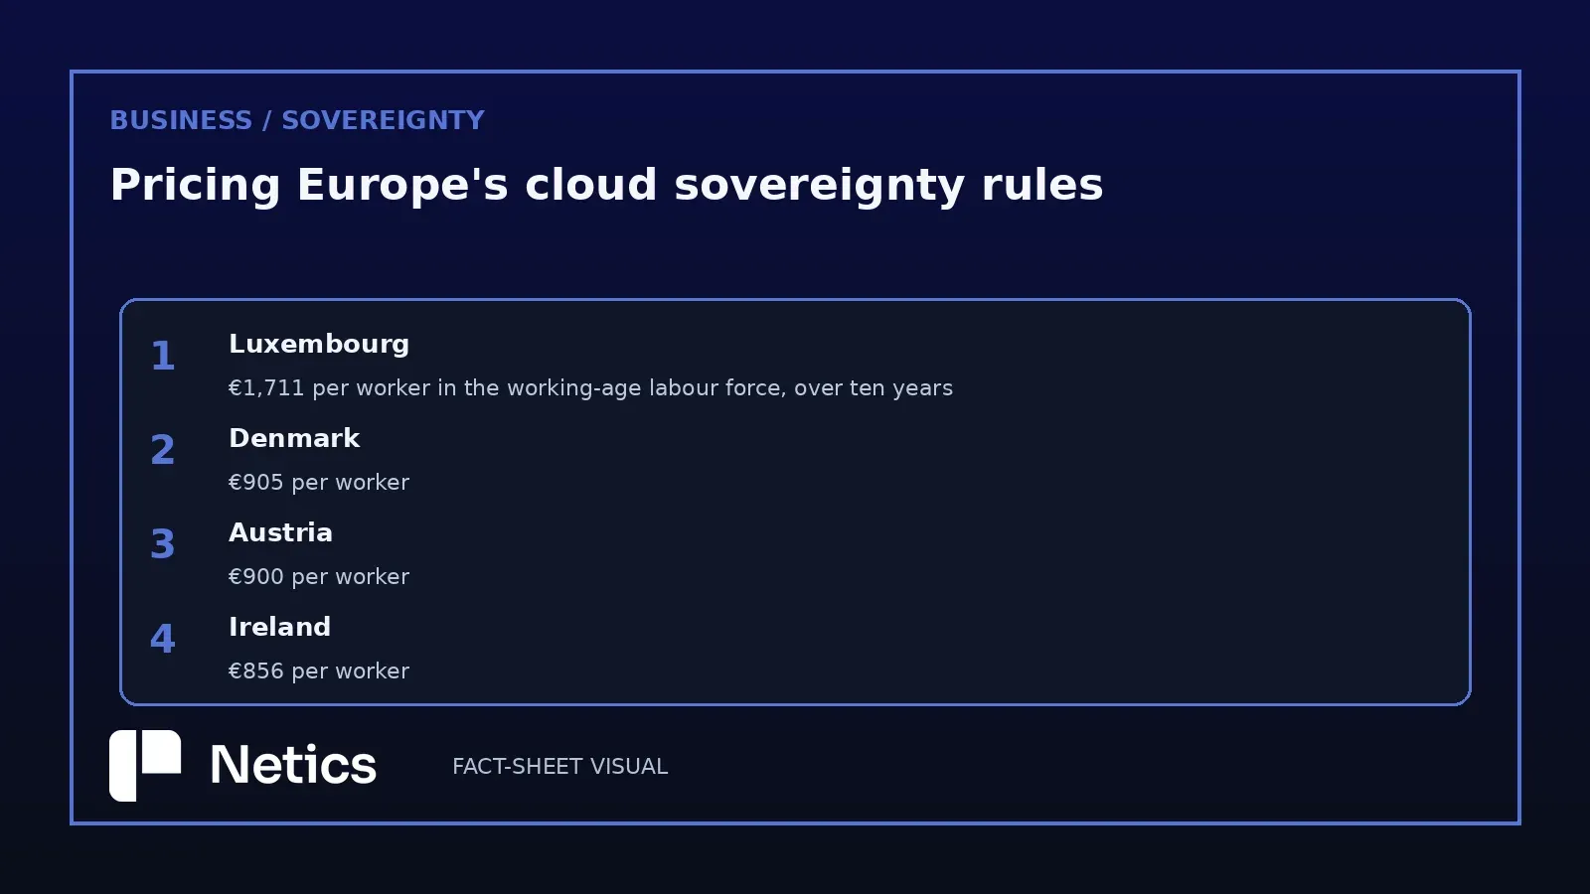1590x894 pixels.
Task: Click the BUSINESS / SOVEREIGNTY category label
Action: 297,120
